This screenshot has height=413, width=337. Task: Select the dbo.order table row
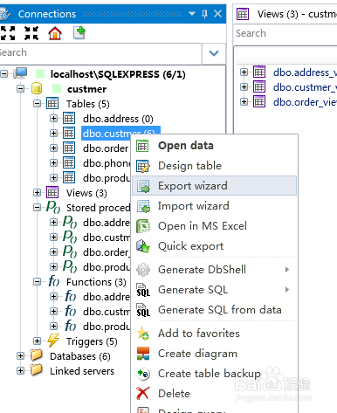106,148
